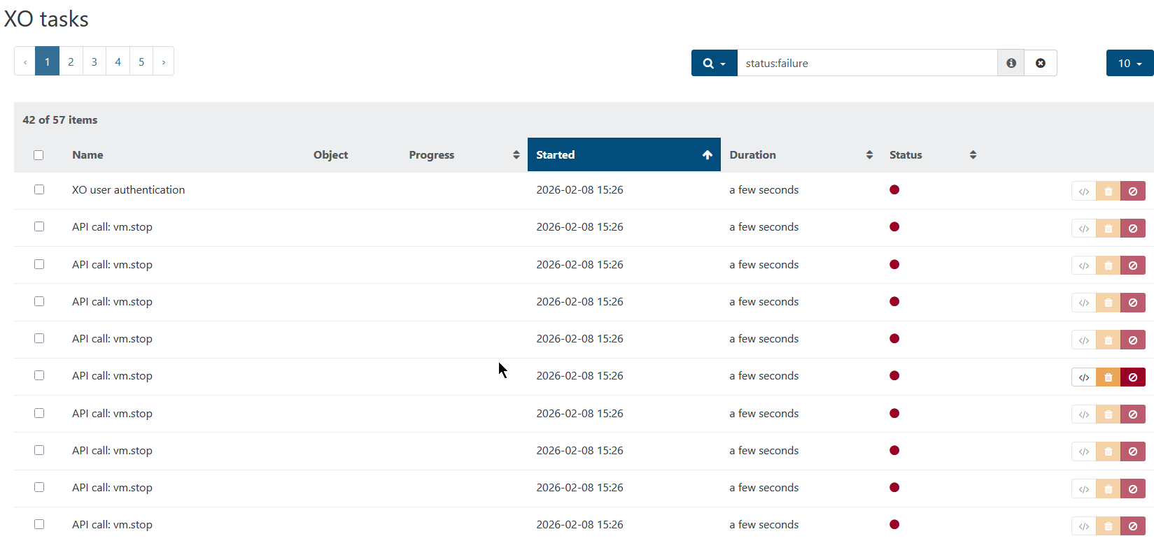Go to page 3 of tasks
Viewport: 1154px width, 557px height.
coord(94,62)
